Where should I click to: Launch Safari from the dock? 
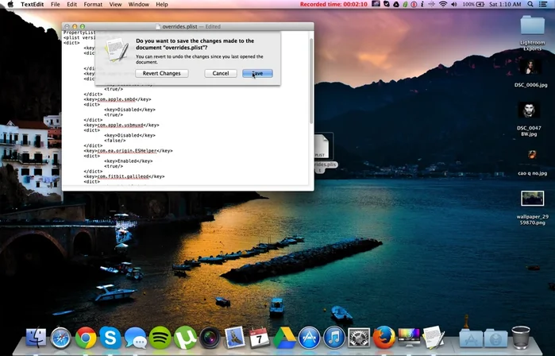click(60, 338)
